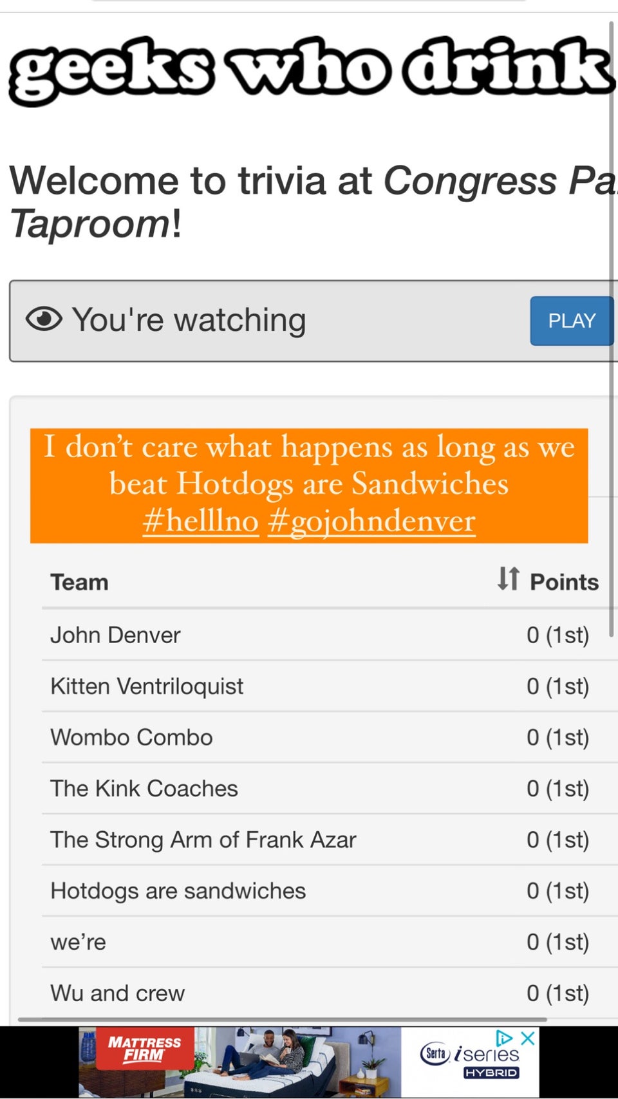Open the #gojohndenver hashtag link
618x1099 pixels.
[x=371, y=520]
